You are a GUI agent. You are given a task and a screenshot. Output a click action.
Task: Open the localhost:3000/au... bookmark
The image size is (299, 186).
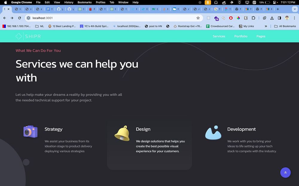point(126,26)
